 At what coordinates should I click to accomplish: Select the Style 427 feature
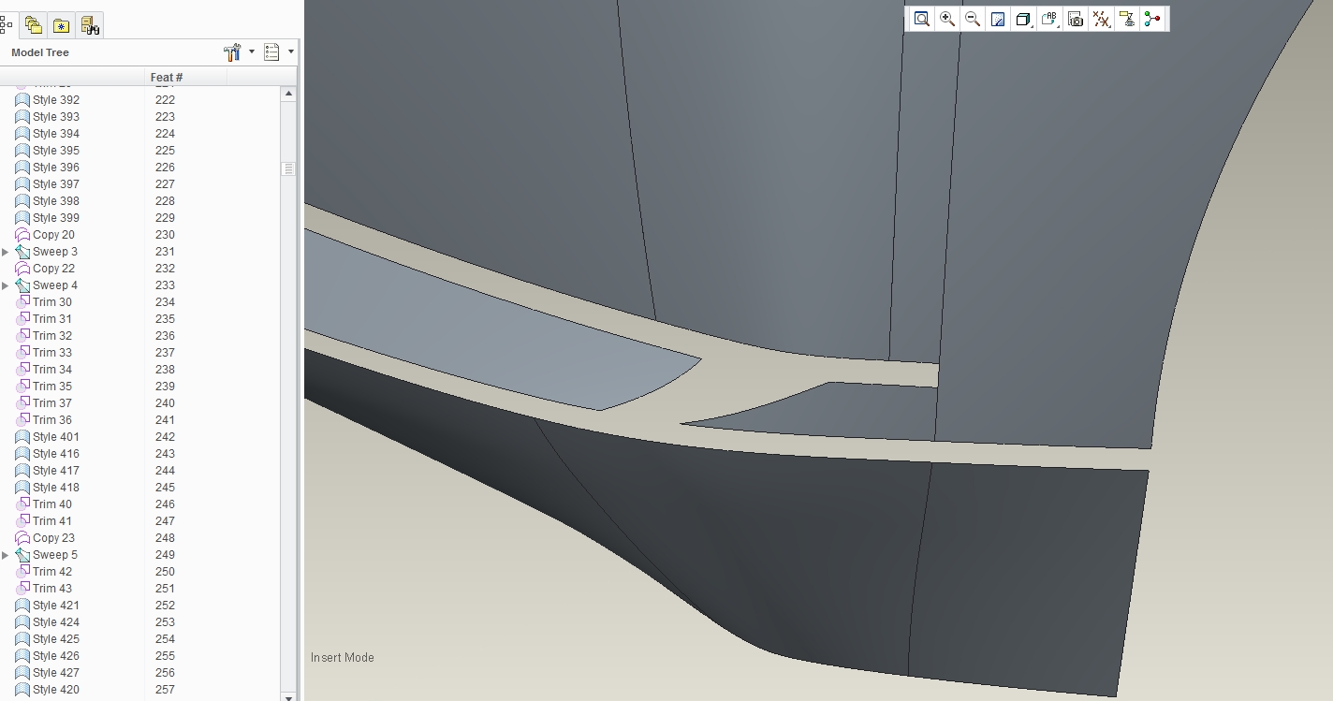[x=56, y=673]
